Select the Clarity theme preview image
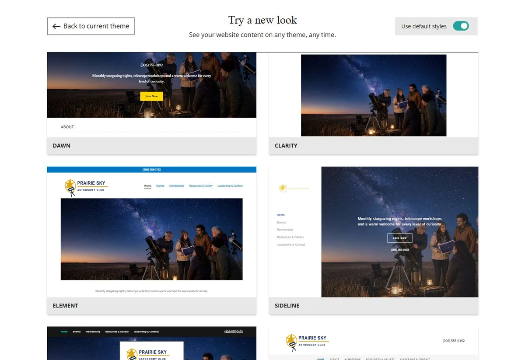The image size is (525, 360). [374, 95]
